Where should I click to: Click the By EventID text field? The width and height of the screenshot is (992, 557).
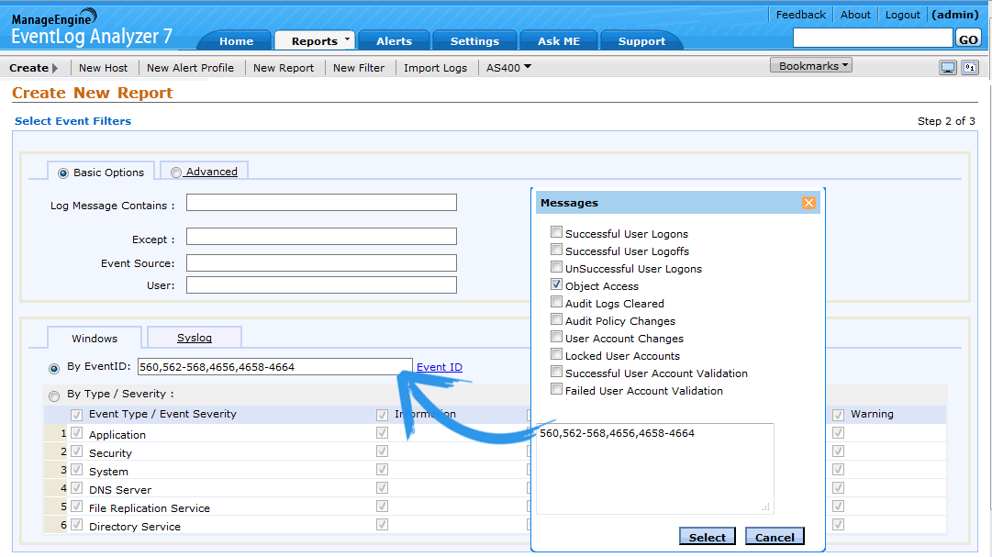(275, 366)
